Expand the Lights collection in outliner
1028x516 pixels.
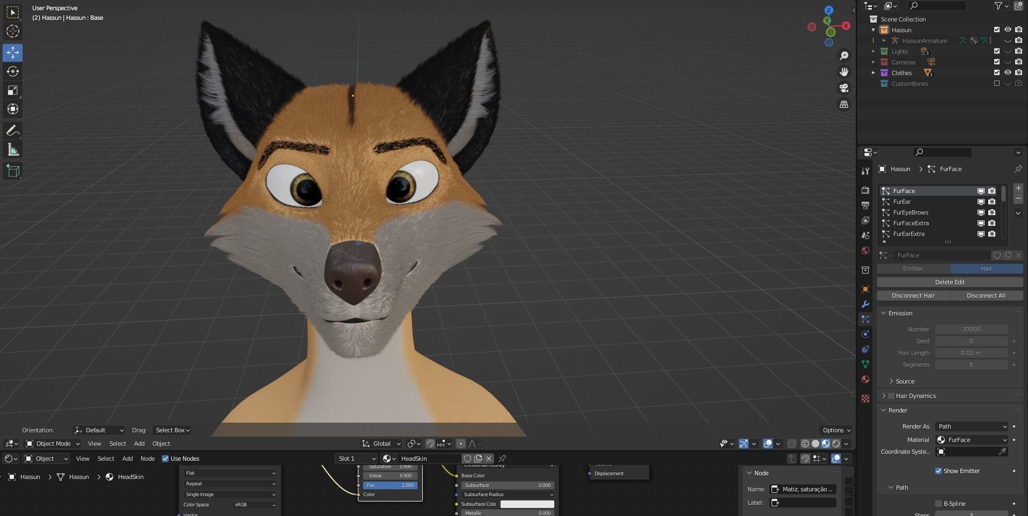point(873,51)
